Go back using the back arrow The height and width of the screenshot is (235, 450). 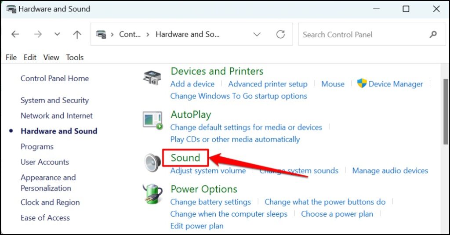[x=15, y=35]
